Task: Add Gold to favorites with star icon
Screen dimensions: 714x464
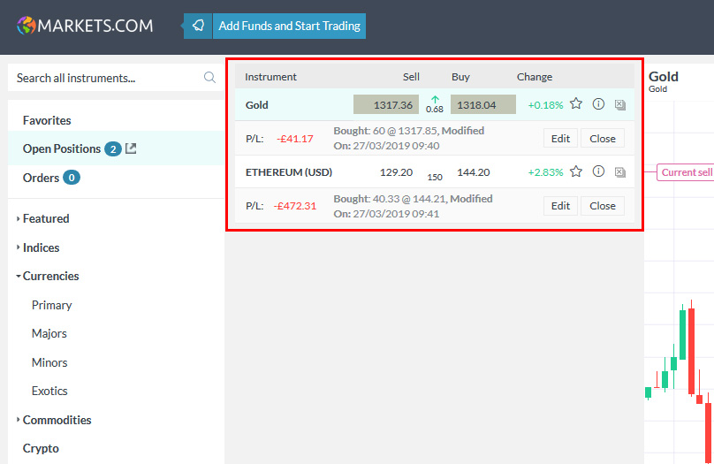Action: pos(576,104)
